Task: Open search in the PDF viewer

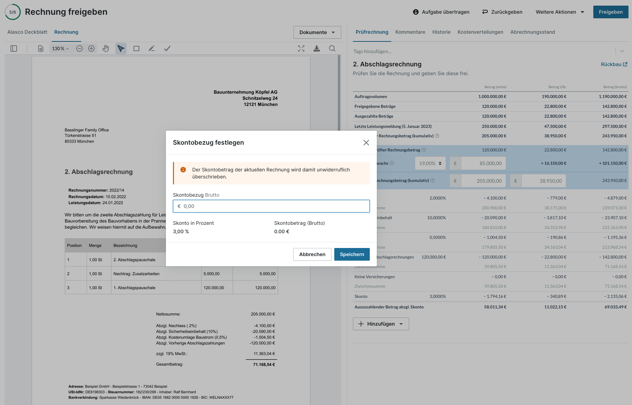Action: [332, 48]
